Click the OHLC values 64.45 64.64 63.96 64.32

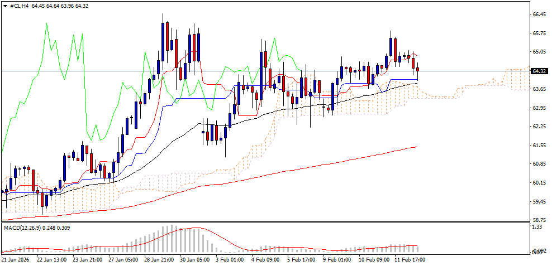pyautogui.click(x=60, y=6)
